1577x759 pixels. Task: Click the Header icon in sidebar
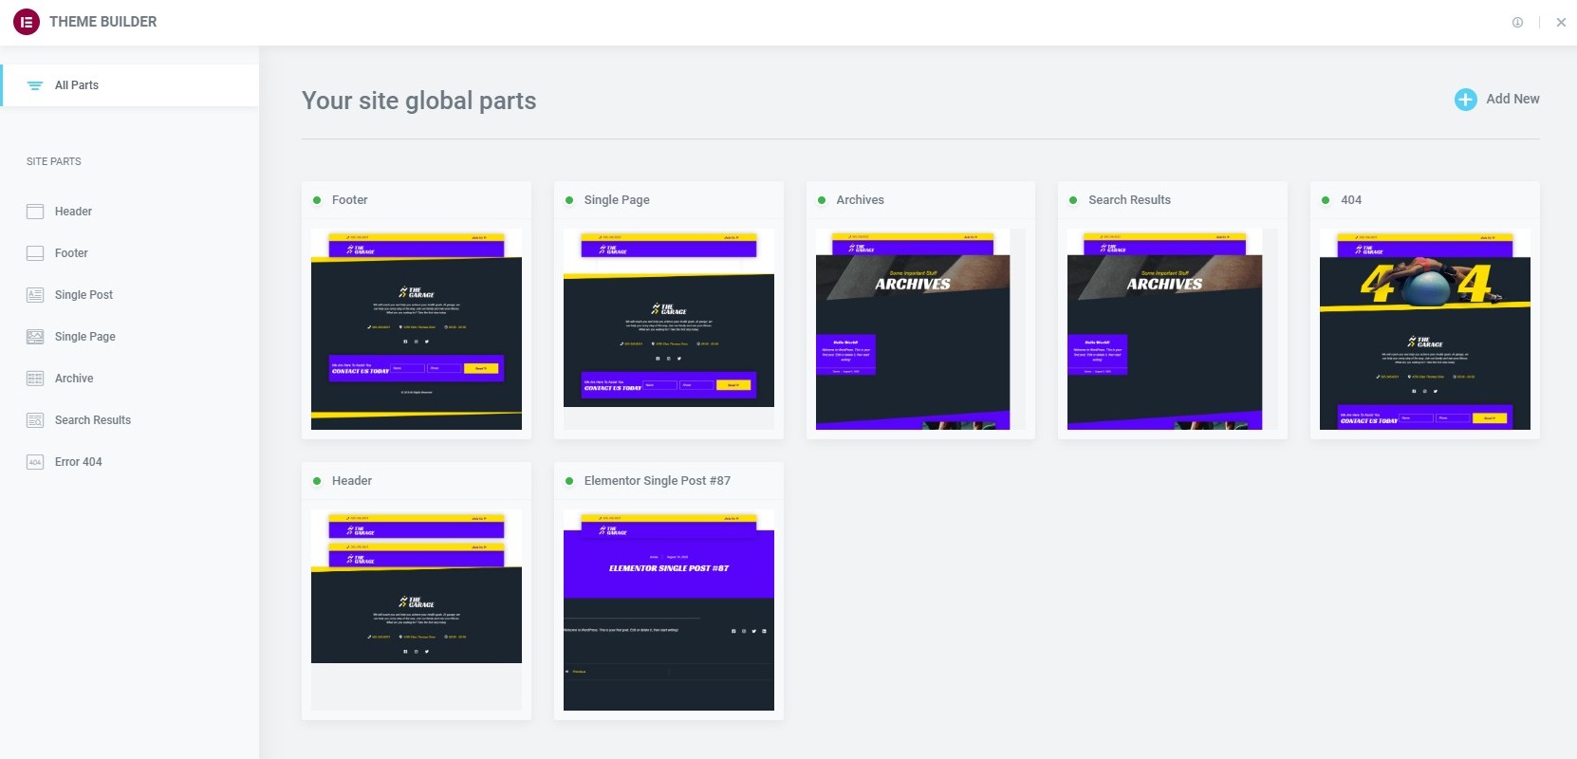35,212
